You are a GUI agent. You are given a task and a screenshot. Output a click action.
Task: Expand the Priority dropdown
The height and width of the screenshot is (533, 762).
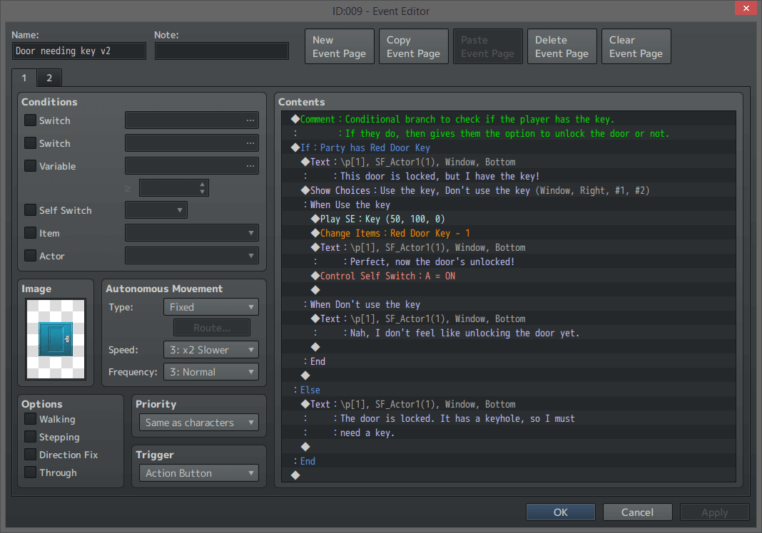(x=198, y=423)
